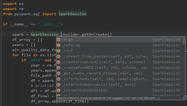
Task: Click the fold end marker beside pyspark import
Action: coord(1,14)
